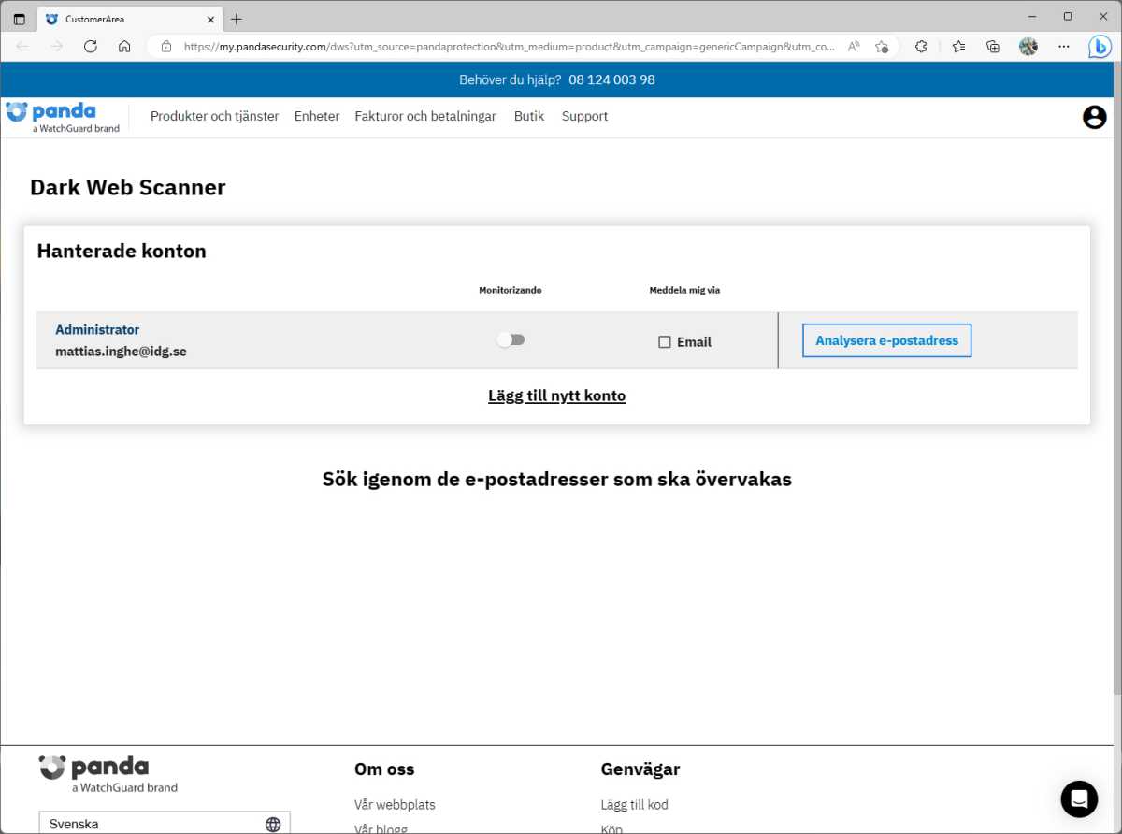Click the help phone number 08 124 003 98
The width and height of the screenshot is (1122, 834).
pyautogui.click(x=611, y=79)
